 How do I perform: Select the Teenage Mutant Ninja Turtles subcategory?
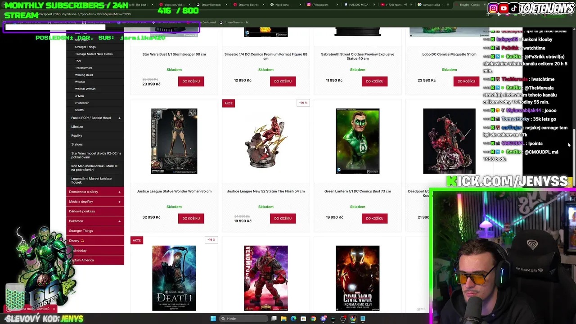click(94, 54)
